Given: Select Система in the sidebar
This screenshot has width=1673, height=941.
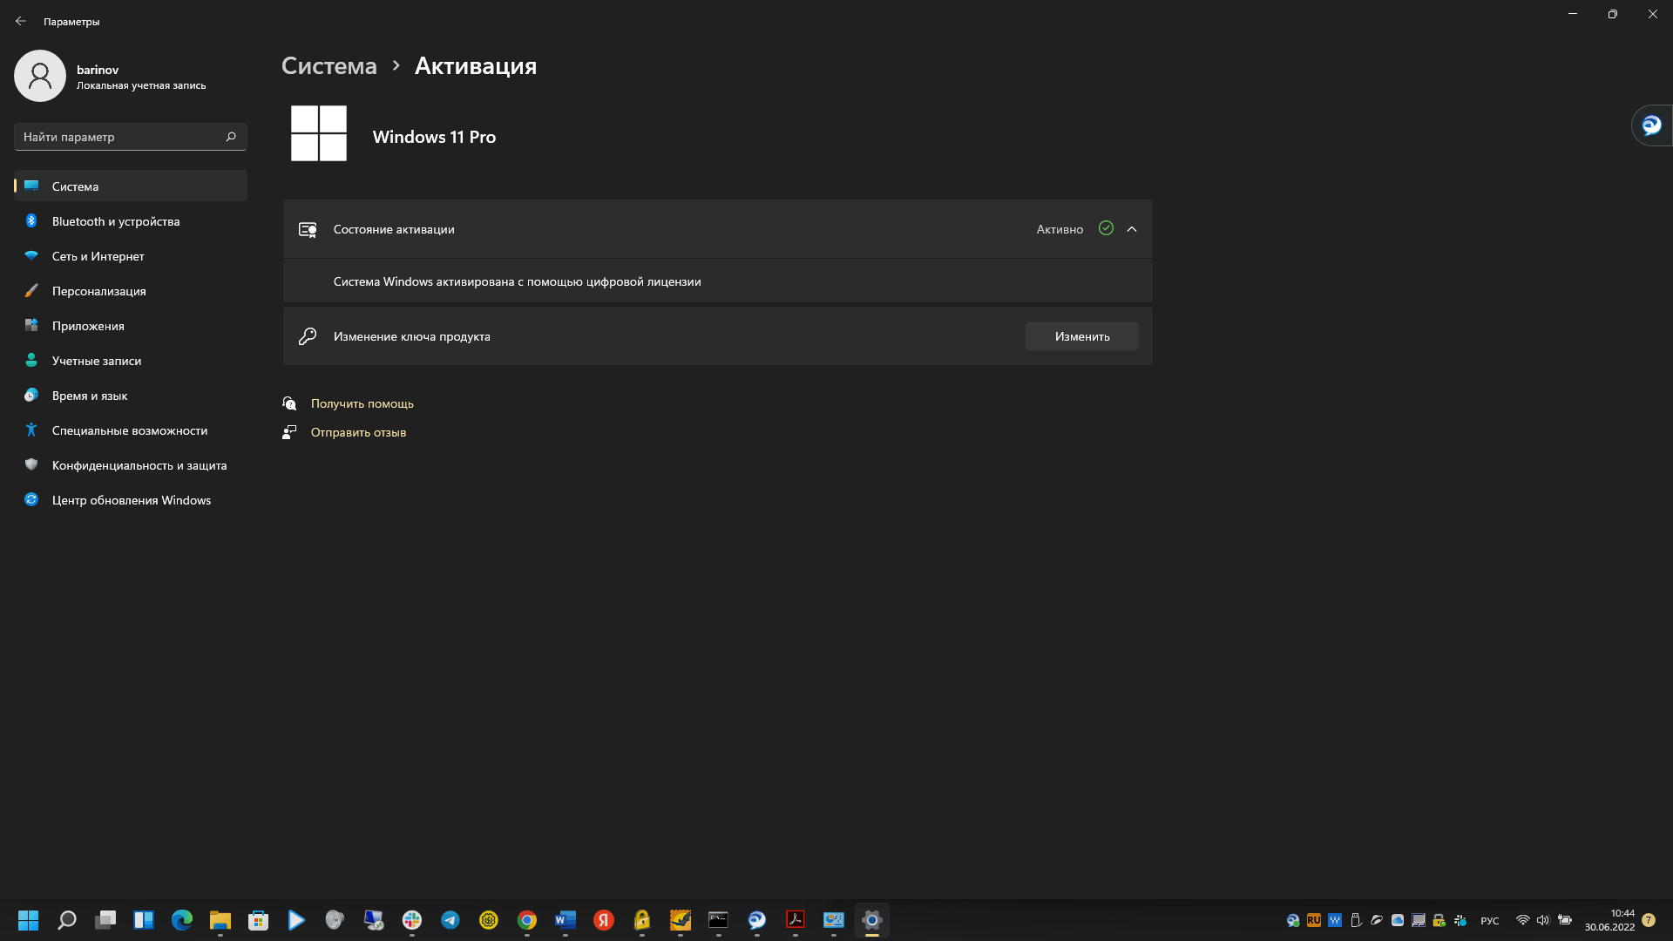Looking at the screenshot, I should (x=131, y=186).
